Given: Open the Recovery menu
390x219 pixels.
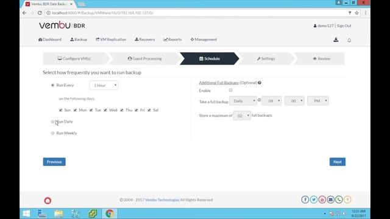Looking at the screenshot, I should pos(145,40).
